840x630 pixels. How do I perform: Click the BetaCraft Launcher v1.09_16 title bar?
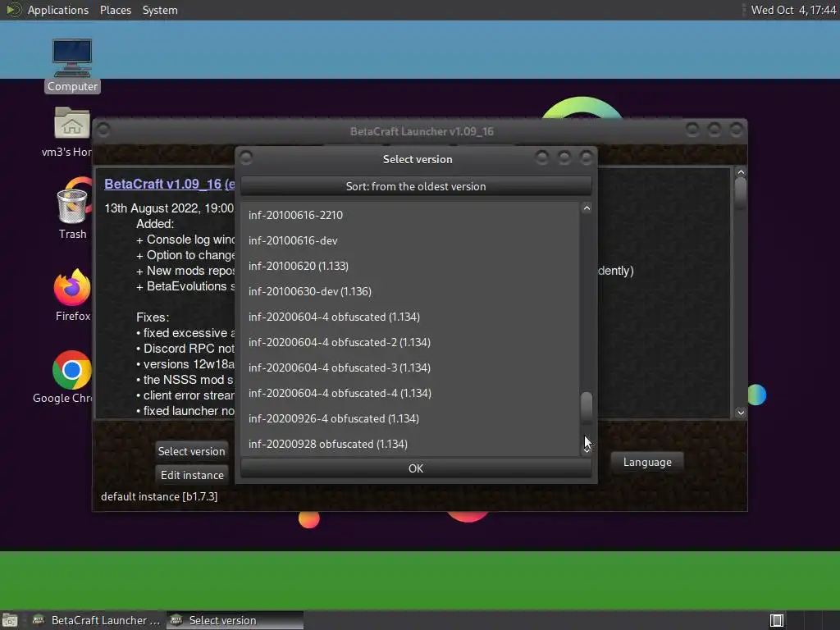(422, 131)
